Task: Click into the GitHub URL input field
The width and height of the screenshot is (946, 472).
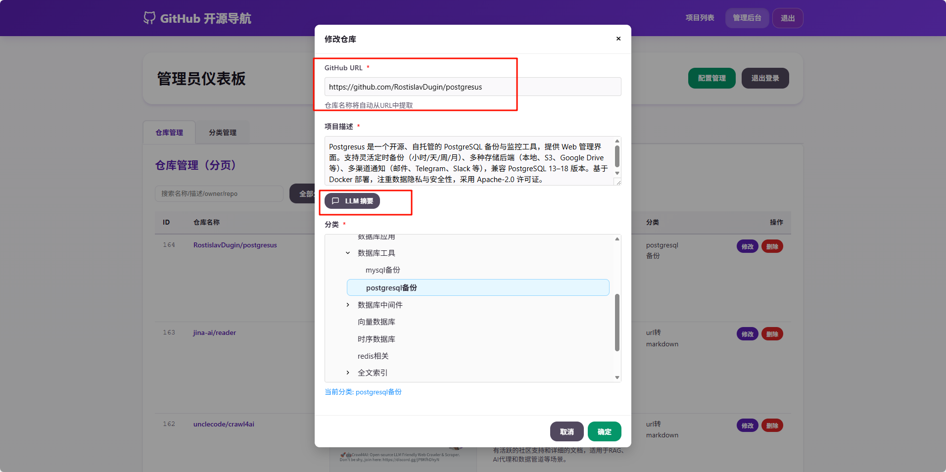Action: [x=472, y=87]
